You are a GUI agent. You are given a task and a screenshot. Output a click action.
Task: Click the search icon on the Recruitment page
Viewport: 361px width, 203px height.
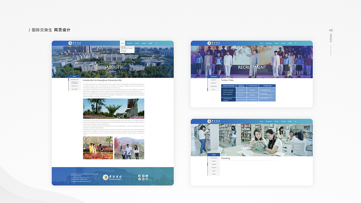tap(296, 43)
